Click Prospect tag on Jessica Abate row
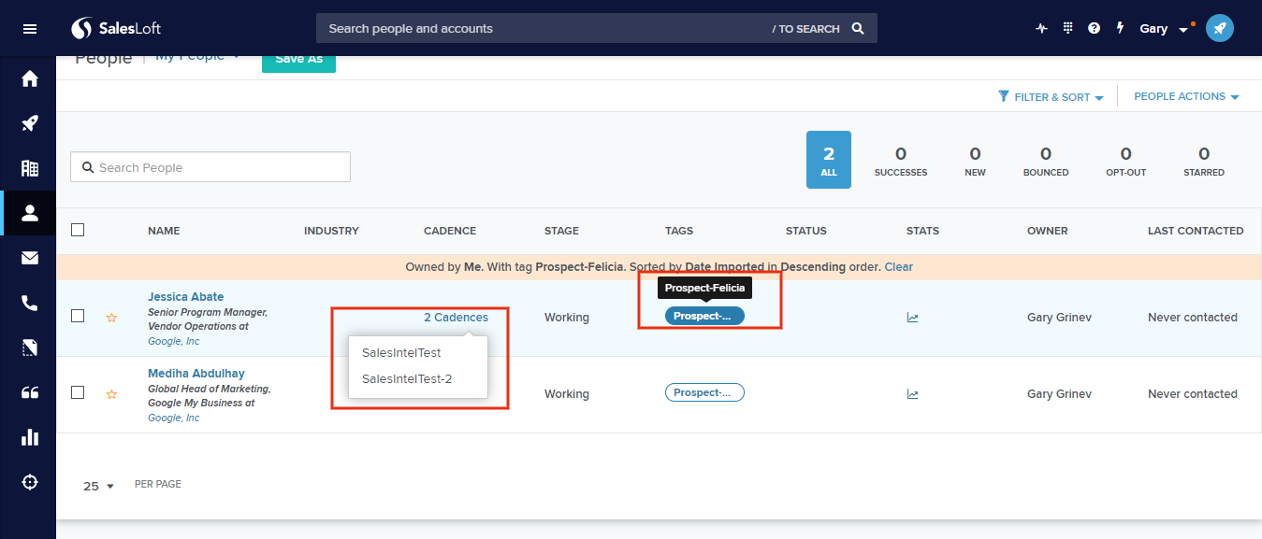 tap(704, 316)
